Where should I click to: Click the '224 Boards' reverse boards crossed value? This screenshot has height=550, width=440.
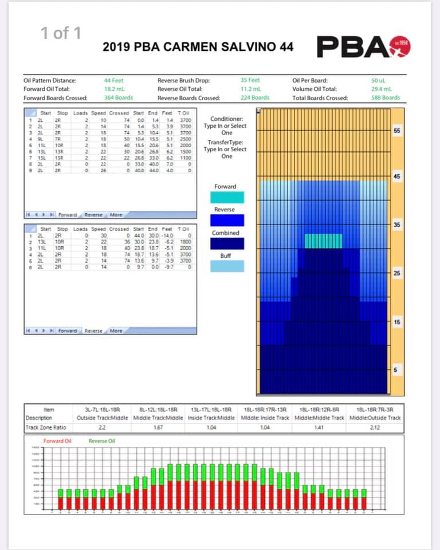click(x=255, y=97)
